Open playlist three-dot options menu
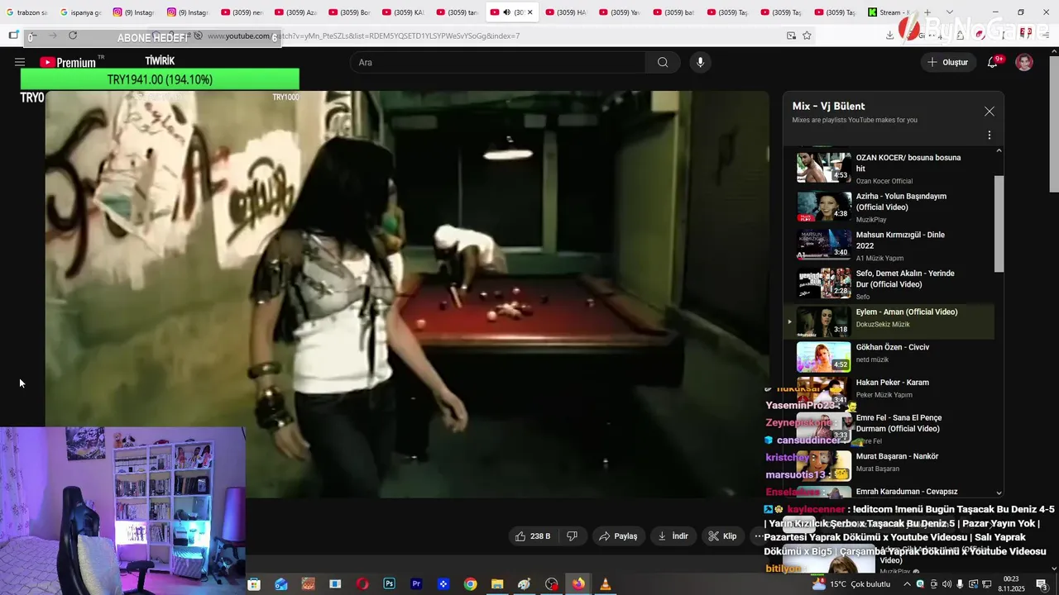 click(989, 135)
